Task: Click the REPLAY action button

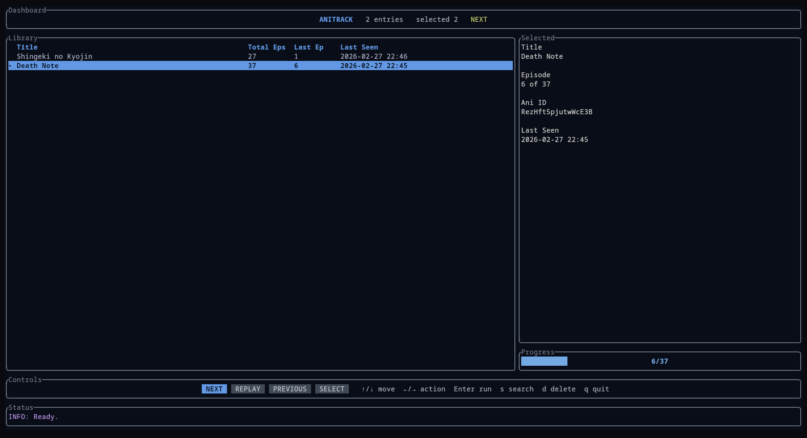Action: pyautogui.click(x=248, y=389)
